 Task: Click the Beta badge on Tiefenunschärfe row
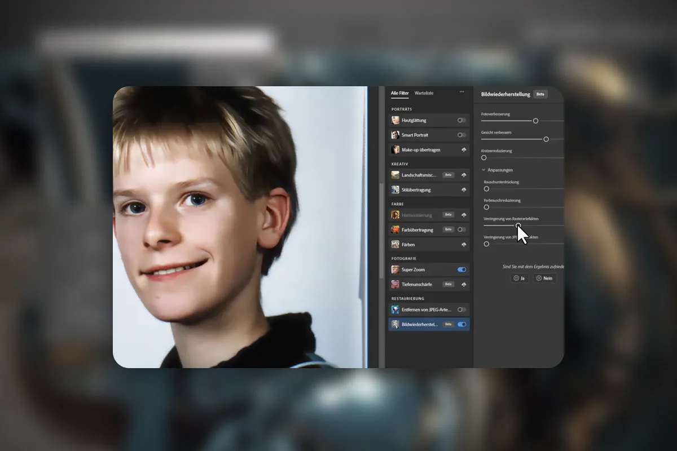click(x=449, y=284)
